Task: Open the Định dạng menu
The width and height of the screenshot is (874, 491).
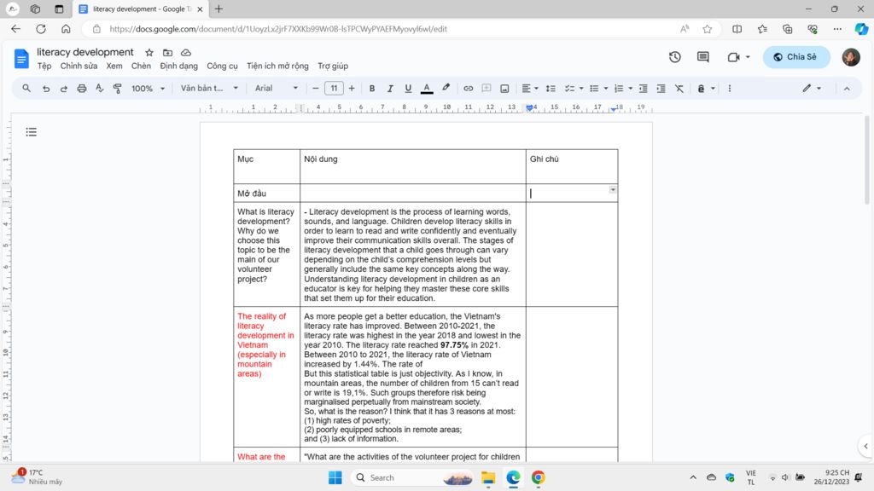Action: tap(179, 66)
